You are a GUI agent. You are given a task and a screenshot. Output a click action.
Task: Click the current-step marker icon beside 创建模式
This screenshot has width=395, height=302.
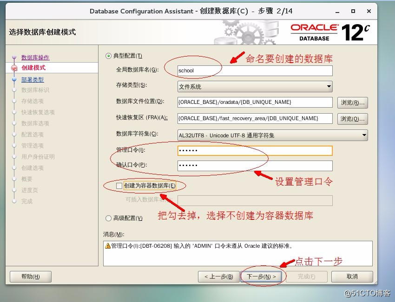[x=14, y=68]
